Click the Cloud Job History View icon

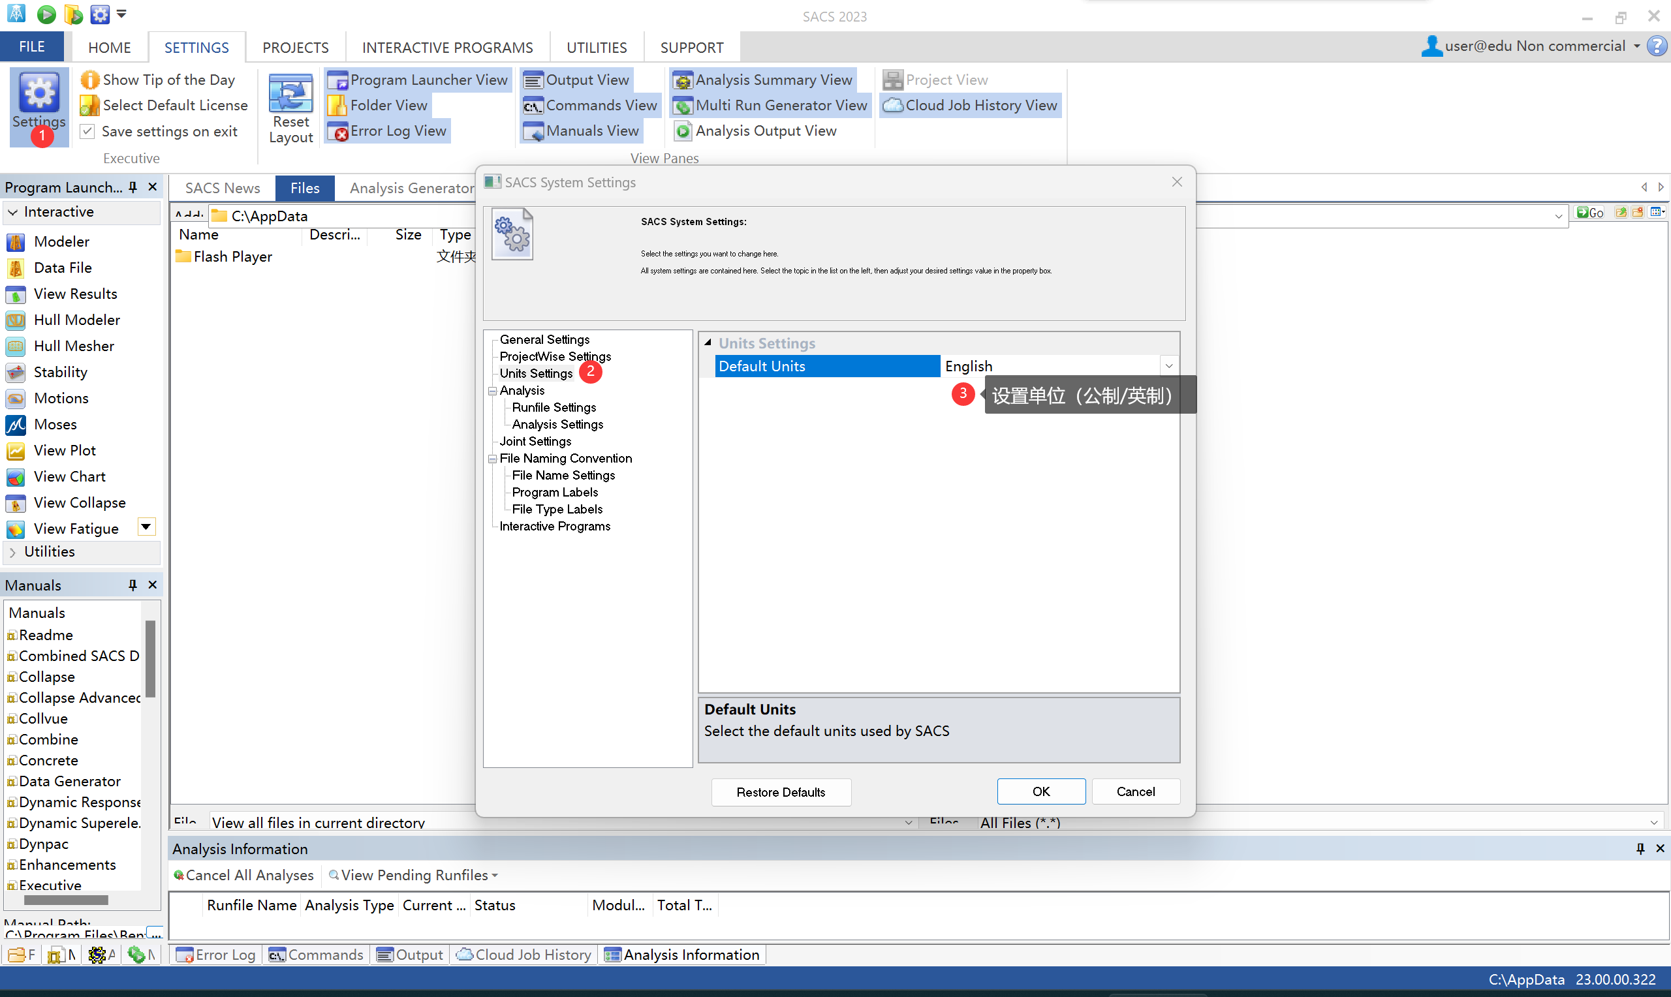click(x=892, y=106)
